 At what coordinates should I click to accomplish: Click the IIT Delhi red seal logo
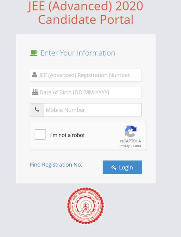(x=86, y=206)
